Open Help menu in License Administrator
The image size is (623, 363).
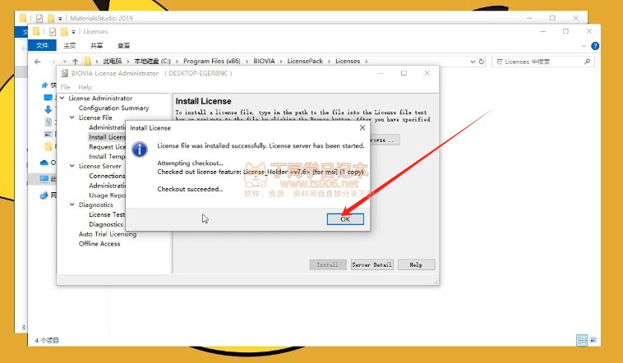tap(85, 87)
